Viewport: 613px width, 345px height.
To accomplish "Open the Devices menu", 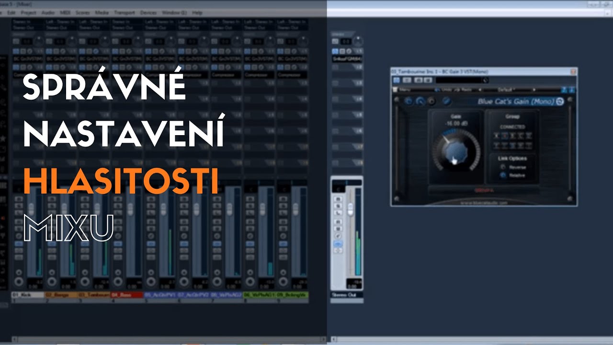I will [x=148, y=12].
